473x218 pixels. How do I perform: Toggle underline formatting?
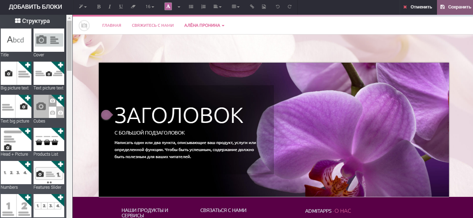121,6
